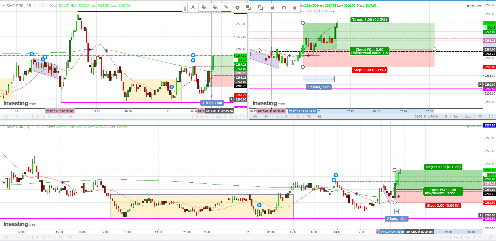Open drawing settings gear in floating toolbar
Image resolution: width=496 pixels, height=241 pixels.
tap(237, 8)
